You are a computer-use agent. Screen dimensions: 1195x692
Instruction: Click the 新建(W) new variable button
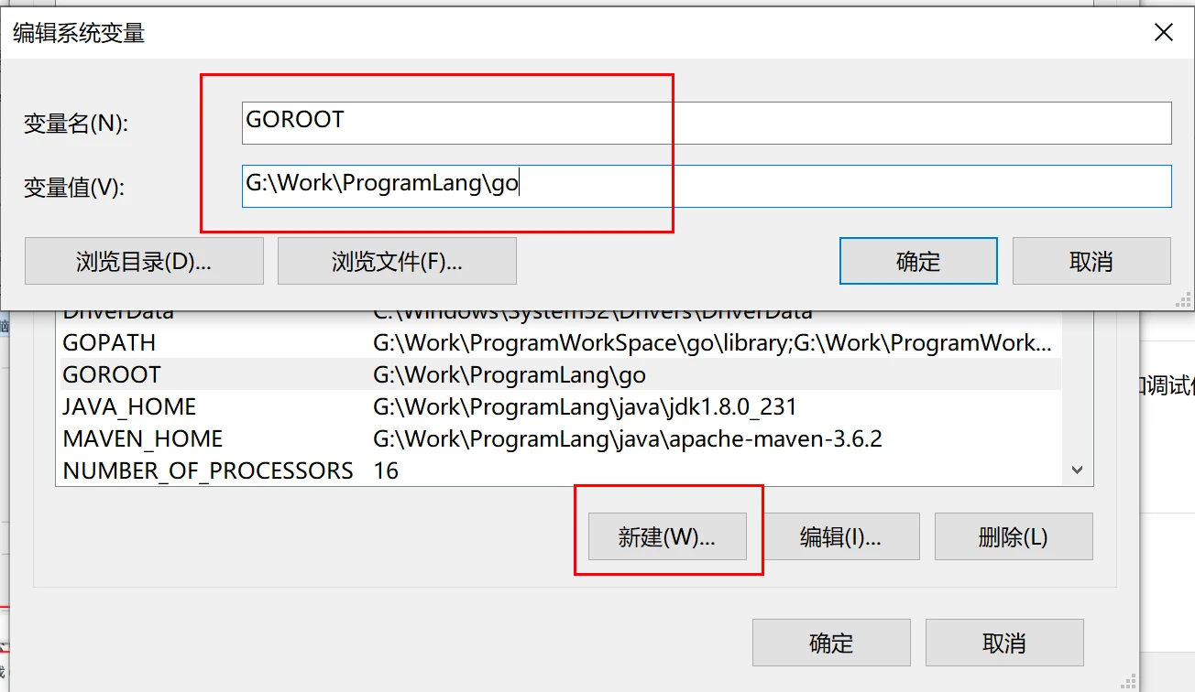click(667, 536)
